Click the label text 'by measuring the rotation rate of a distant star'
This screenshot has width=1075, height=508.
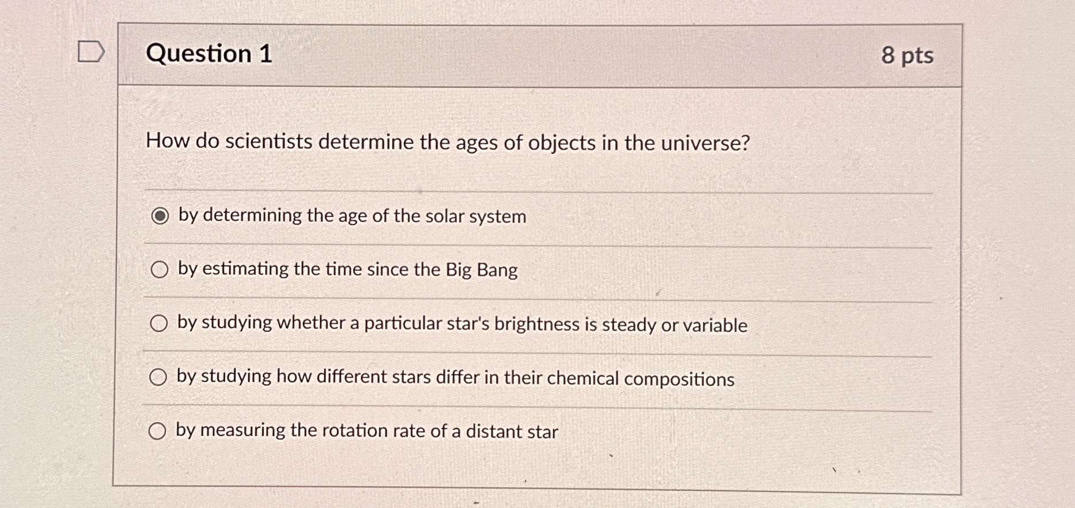[x=367, y=431]
